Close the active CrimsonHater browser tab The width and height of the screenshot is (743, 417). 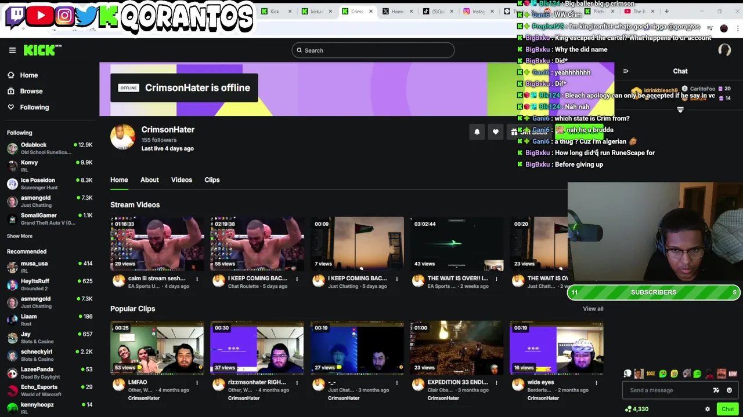point(371,12)
